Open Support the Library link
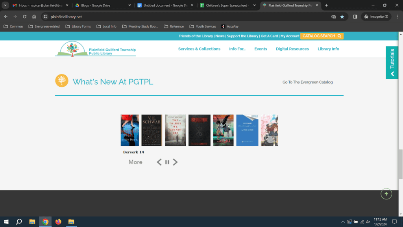Image resolution: width=403 pixels, height=227 pixels. (x=242, y=36)
